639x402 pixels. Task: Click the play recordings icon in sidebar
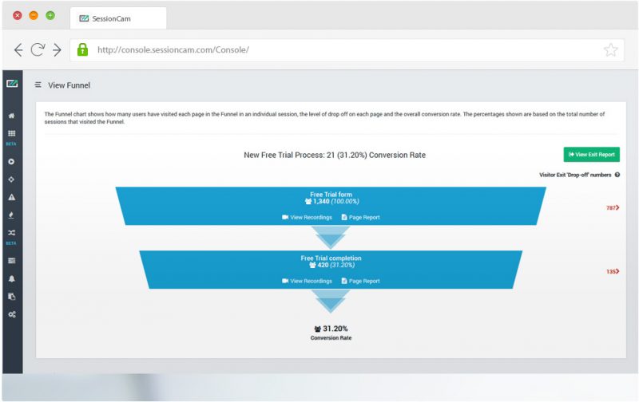tap(12, 161)
